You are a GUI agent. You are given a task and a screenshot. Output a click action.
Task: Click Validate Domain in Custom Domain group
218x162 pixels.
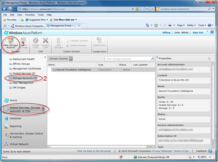pos(77,41)
